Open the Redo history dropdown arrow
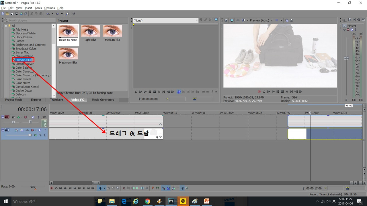Image resolution: width=367 pixels, height=206 pixels. (62, 14)
